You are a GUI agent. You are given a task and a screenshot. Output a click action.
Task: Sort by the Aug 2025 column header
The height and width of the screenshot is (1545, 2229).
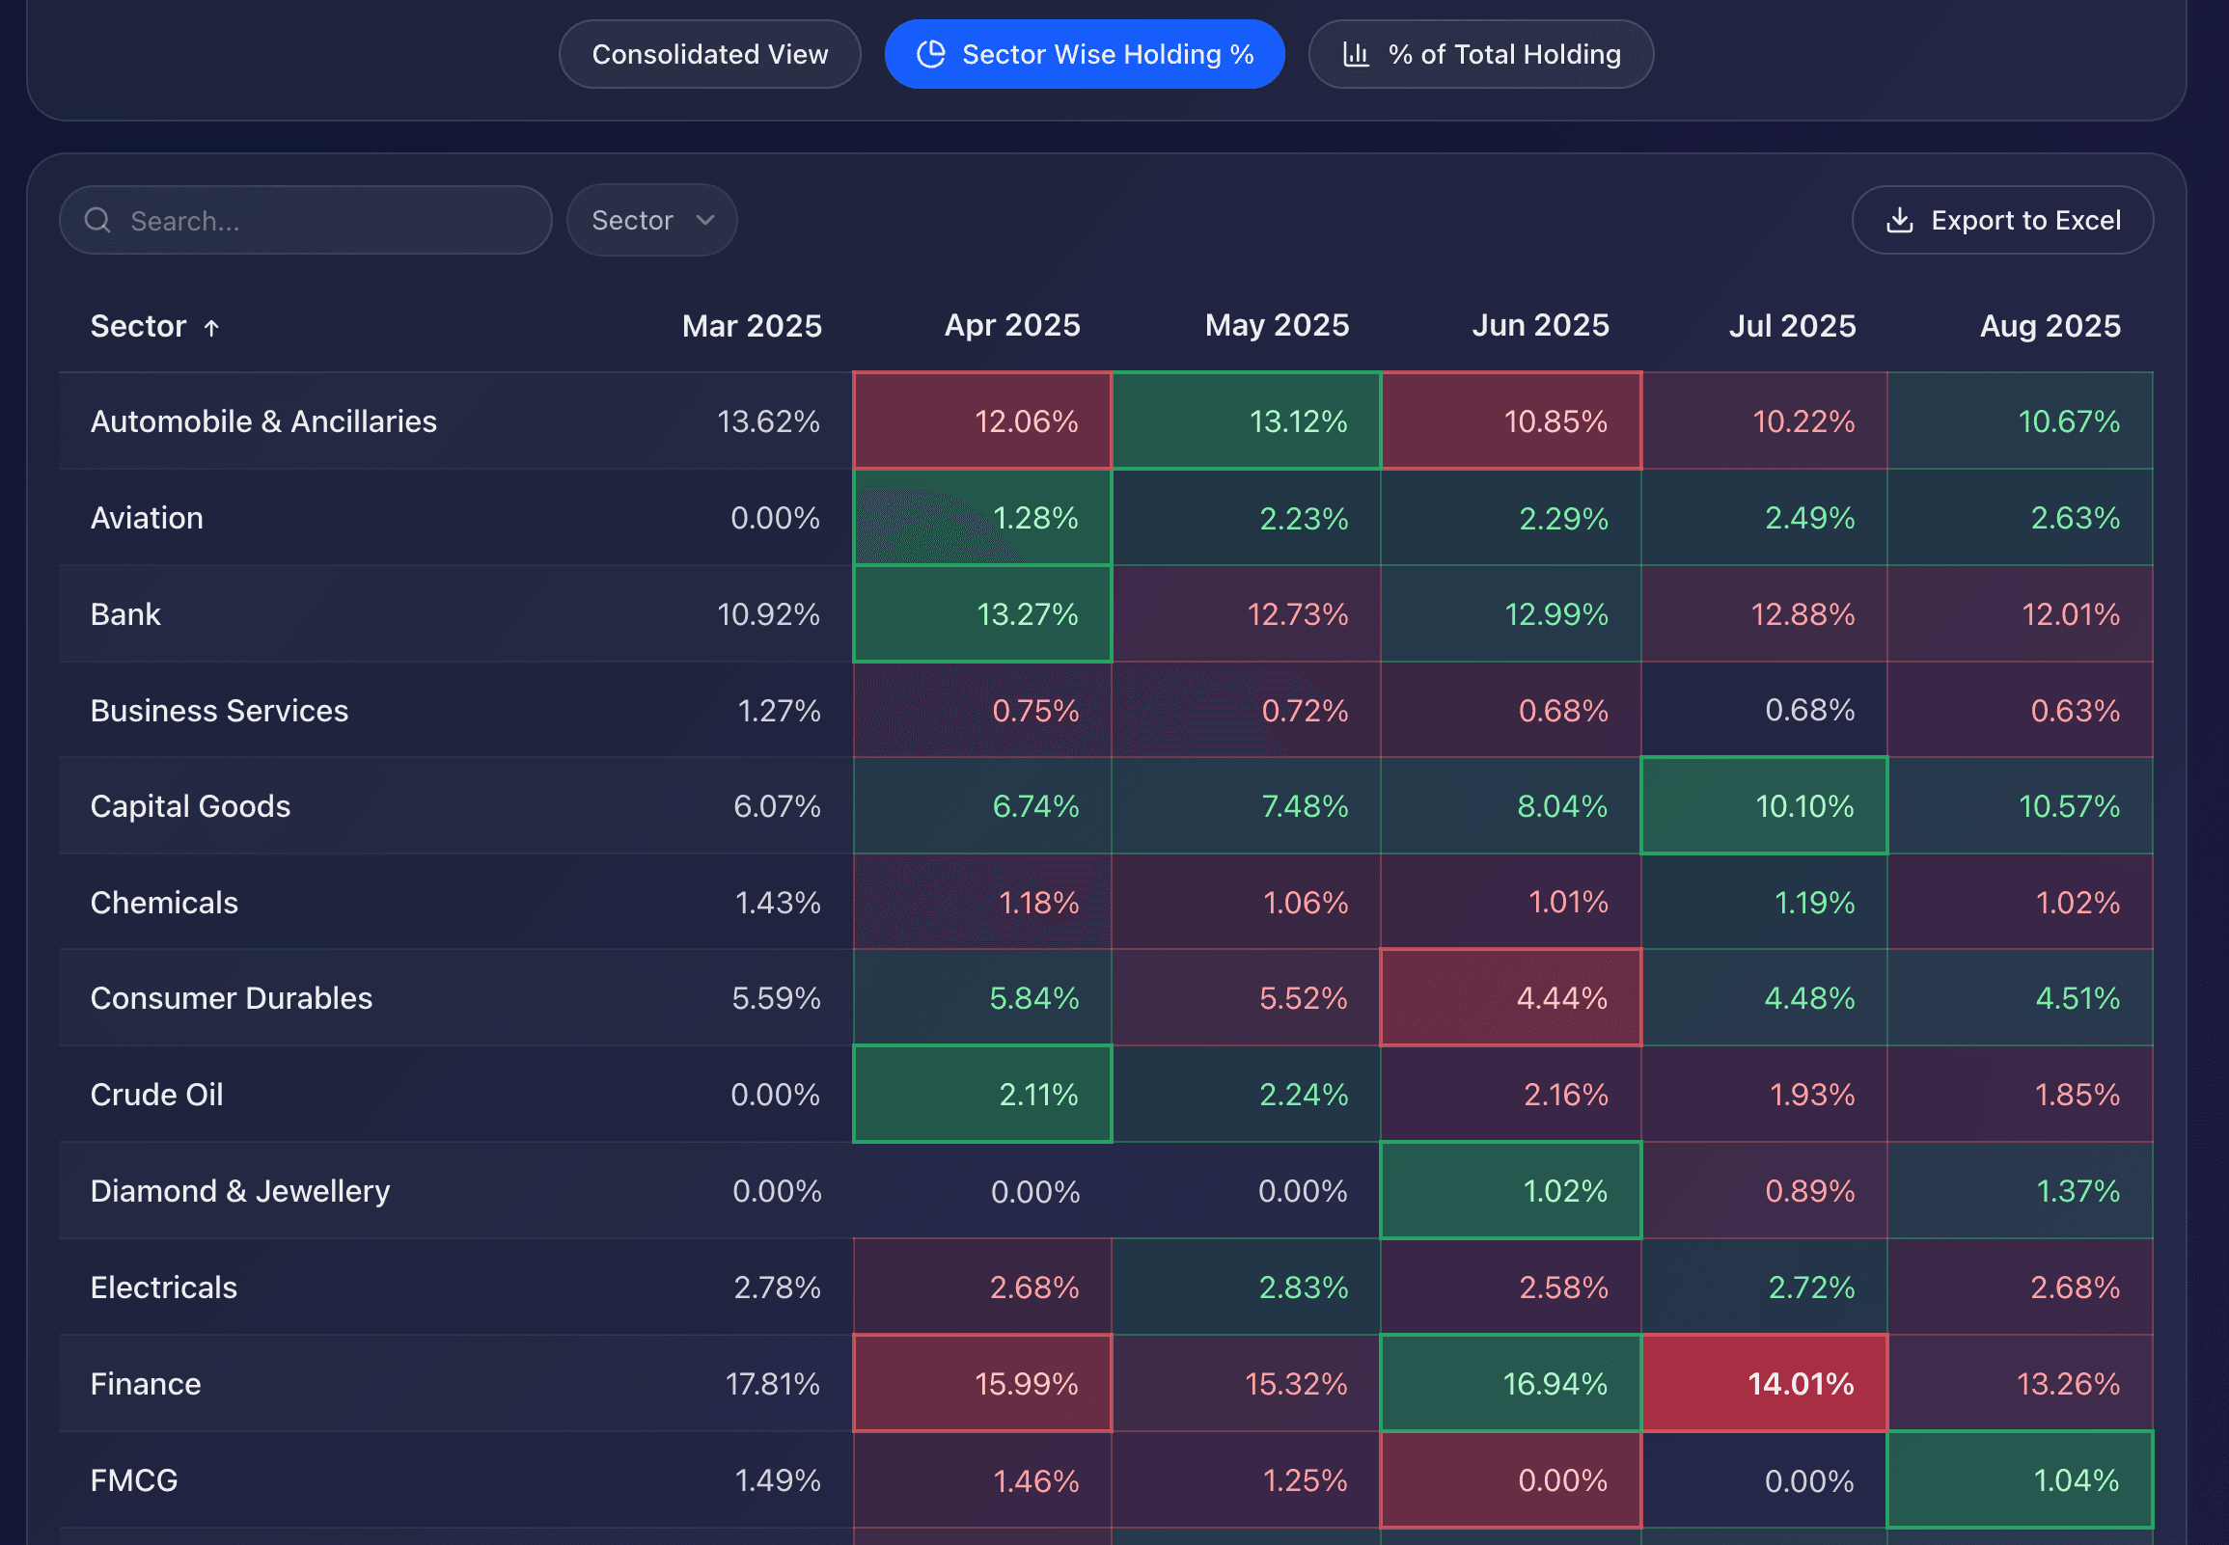pyautogui.click(x=2050, y=326)
